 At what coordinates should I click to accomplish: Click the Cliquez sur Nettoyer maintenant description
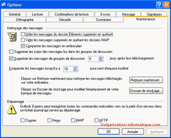point(71,81)
